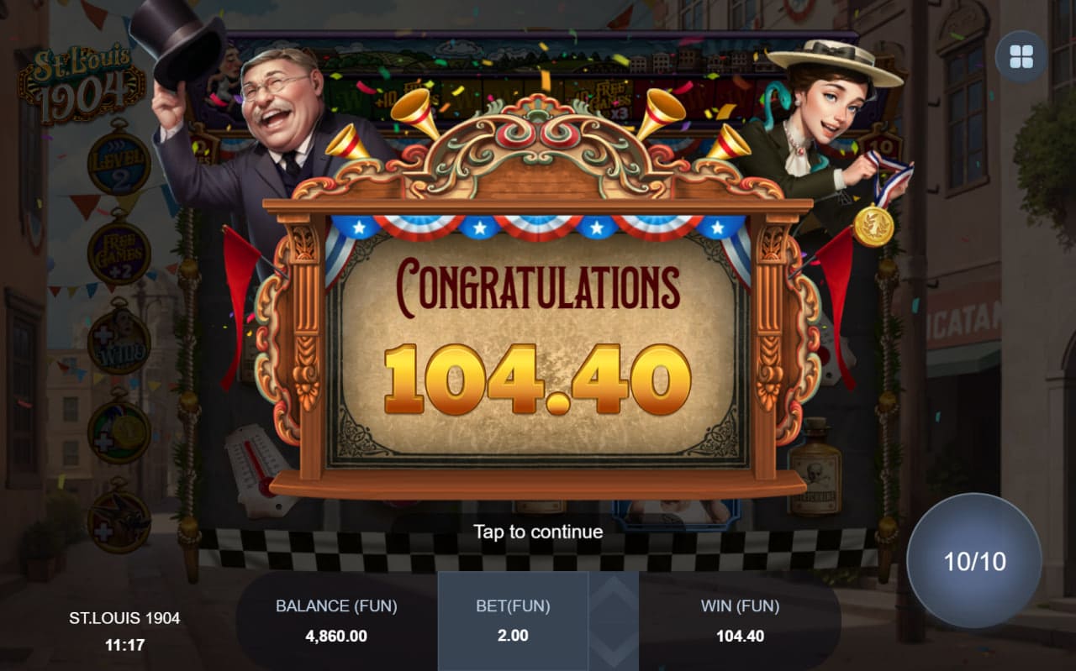Open the Bet (FUN) 2.00 panel

(513, 621)
